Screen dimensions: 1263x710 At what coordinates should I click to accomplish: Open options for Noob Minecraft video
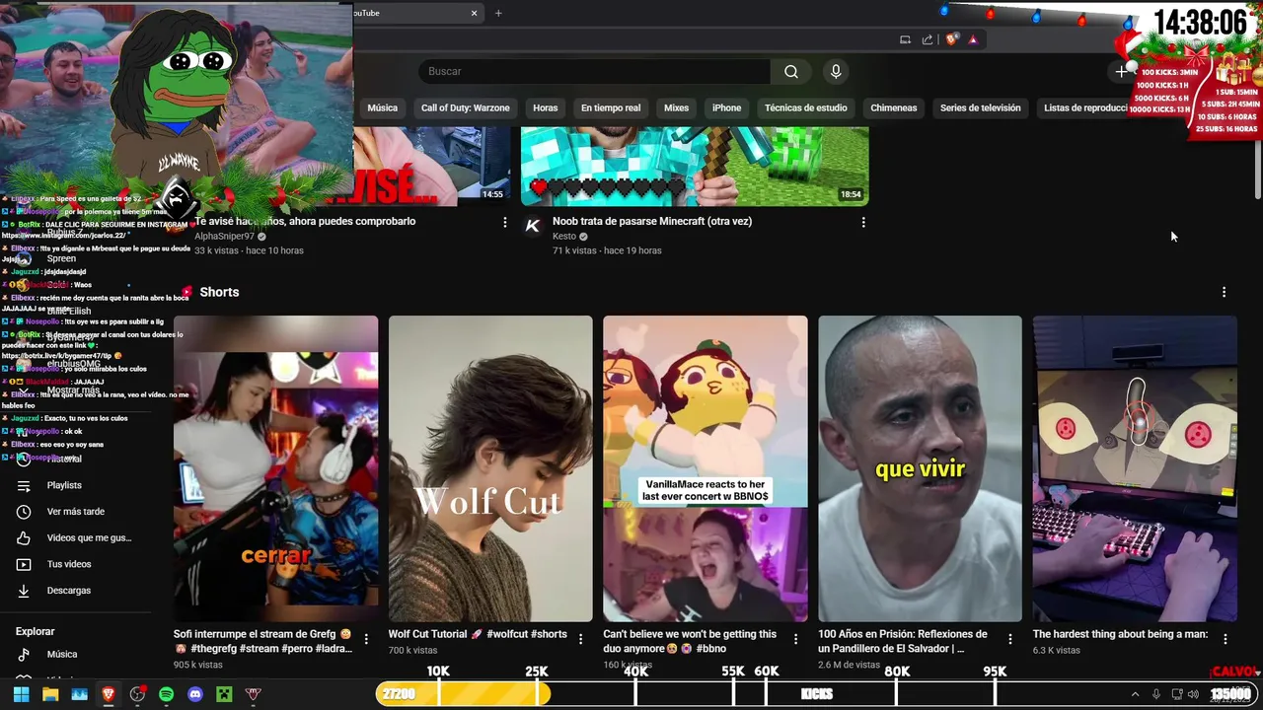pyautogui.click(x=863, y=223)
